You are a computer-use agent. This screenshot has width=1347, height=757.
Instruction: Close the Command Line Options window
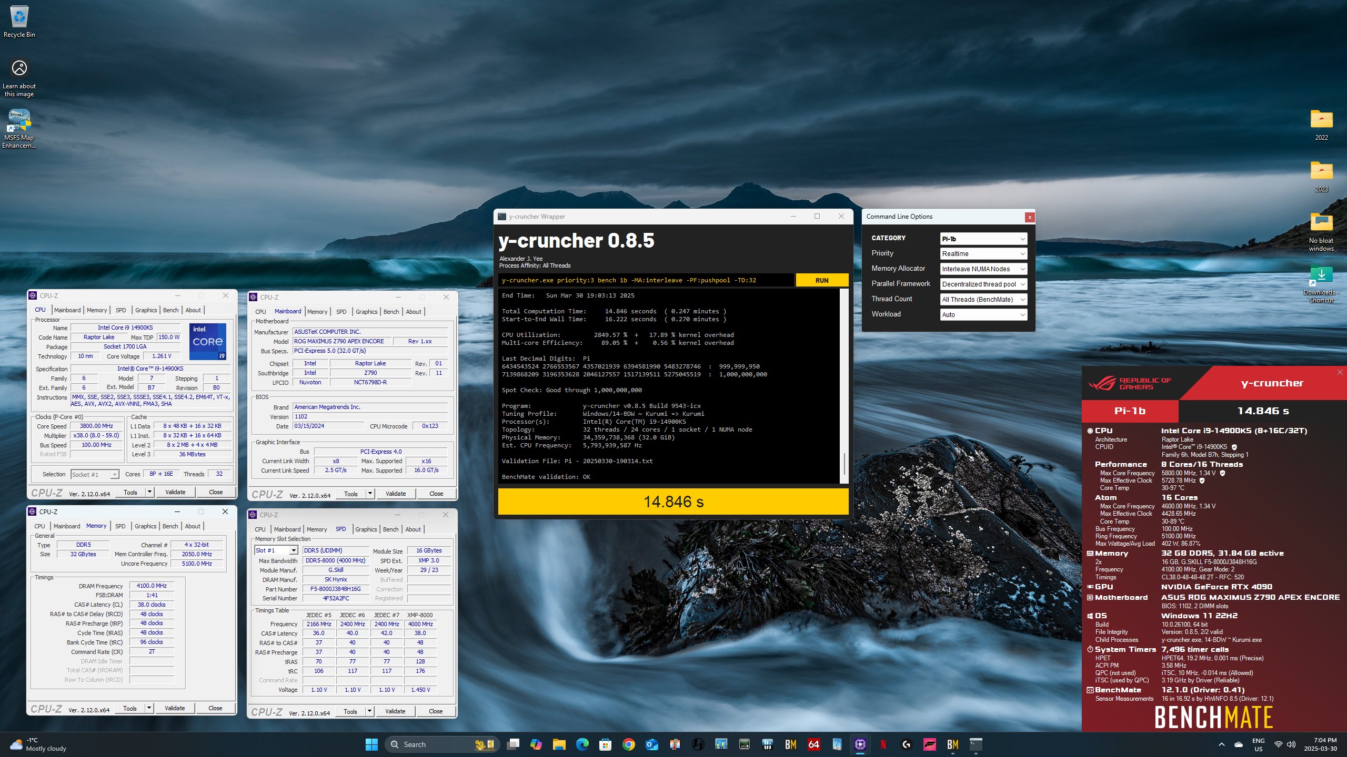click(1029, 217)
